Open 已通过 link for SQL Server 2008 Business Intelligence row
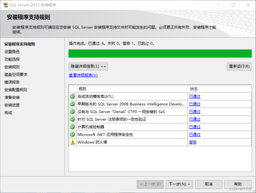 195,104
